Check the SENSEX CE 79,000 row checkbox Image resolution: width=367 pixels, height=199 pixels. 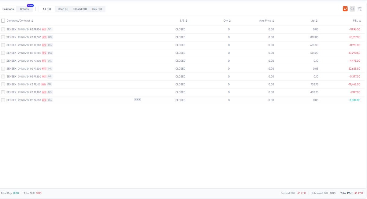(3, 37)
